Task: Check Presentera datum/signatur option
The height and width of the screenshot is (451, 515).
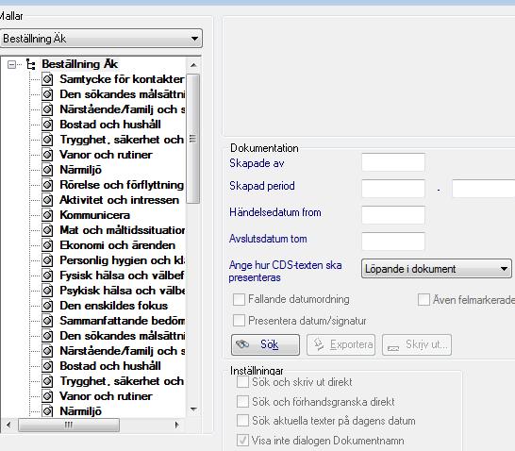Action: (x=239, y=321)
